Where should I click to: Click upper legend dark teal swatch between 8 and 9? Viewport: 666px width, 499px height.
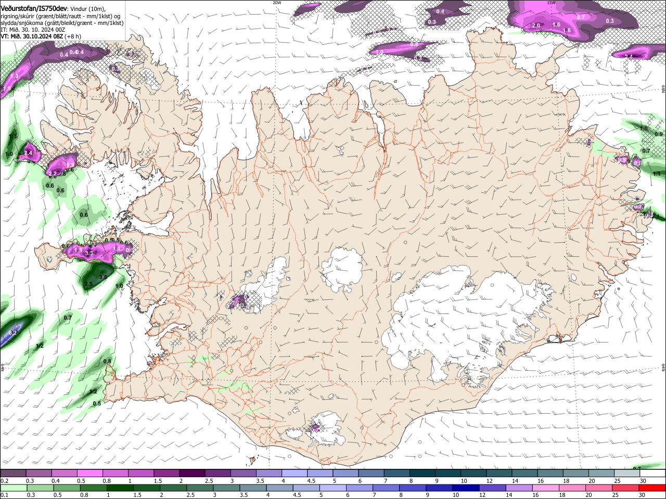(422, 474)
